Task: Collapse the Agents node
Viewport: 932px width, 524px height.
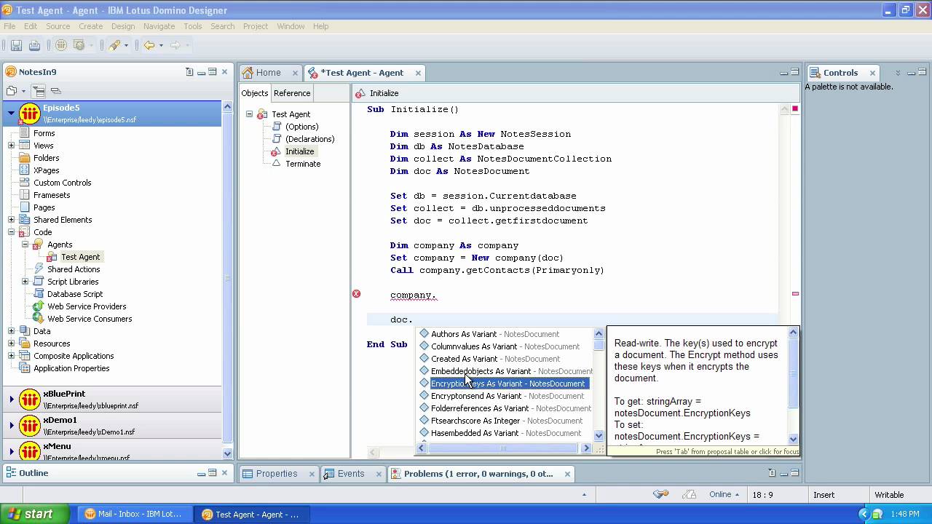Action: (25, 245)
